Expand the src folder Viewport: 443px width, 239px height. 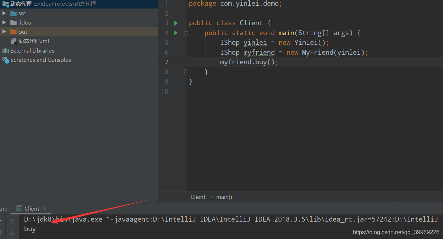coord(4,13)
